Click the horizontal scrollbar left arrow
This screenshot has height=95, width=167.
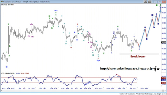(2, 91)
